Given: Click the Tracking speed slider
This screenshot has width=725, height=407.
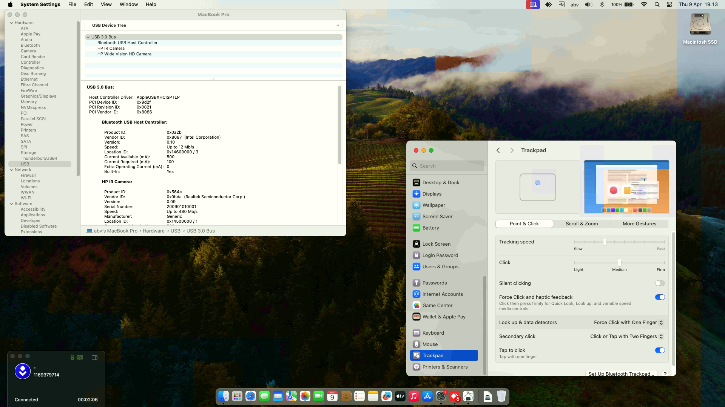Looking at the screenshot, I should point(619,242).
